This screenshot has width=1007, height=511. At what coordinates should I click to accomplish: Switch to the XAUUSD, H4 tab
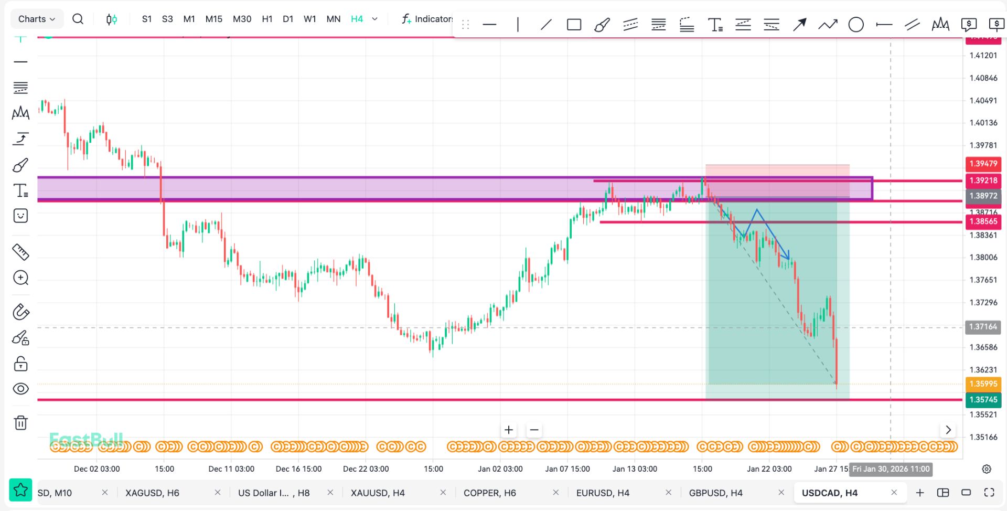coord(378,493)
